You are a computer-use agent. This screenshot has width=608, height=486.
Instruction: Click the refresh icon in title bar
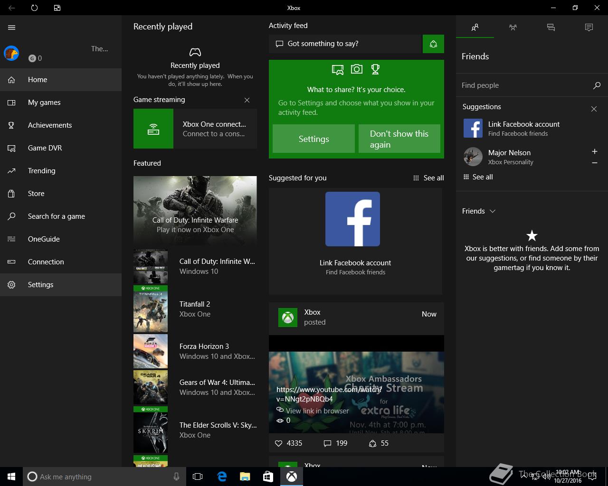click(34, 8)
